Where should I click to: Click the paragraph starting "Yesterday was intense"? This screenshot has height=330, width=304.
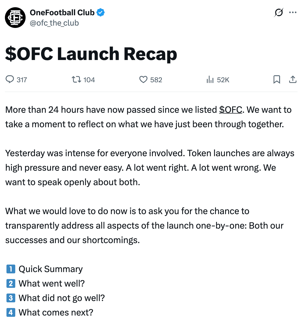tap(150, 168)
